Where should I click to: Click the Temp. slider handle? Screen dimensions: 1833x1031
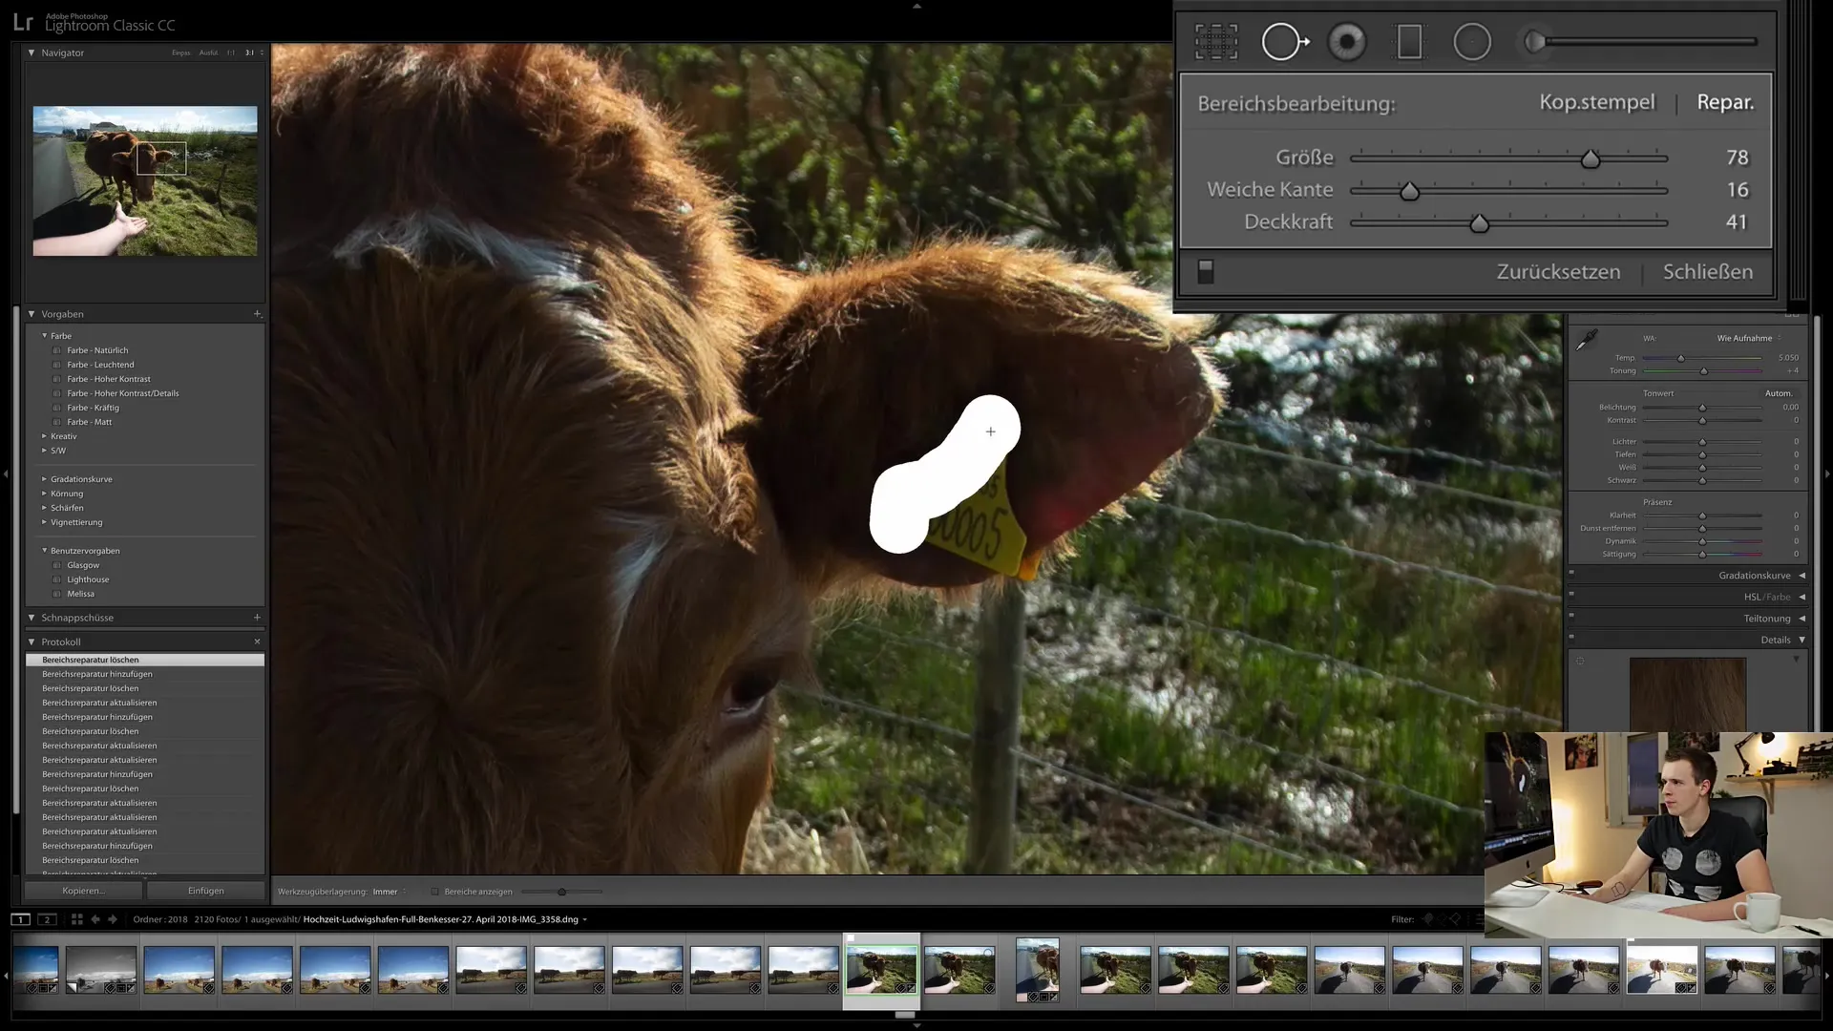pos(1681,358)
